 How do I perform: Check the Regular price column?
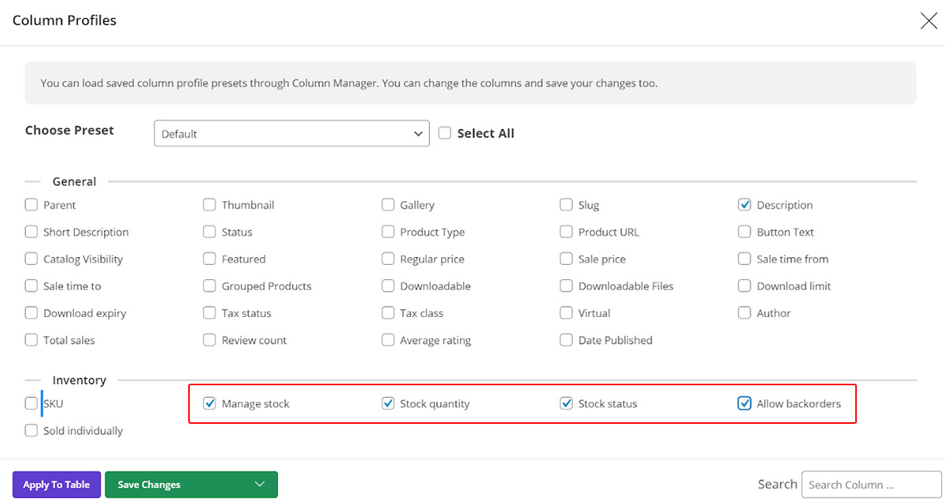coord(387,259)
